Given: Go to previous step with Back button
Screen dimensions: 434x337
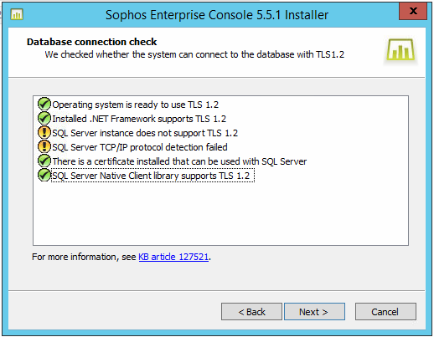Looking at the screenshot, I should click(x=251, y=312).
